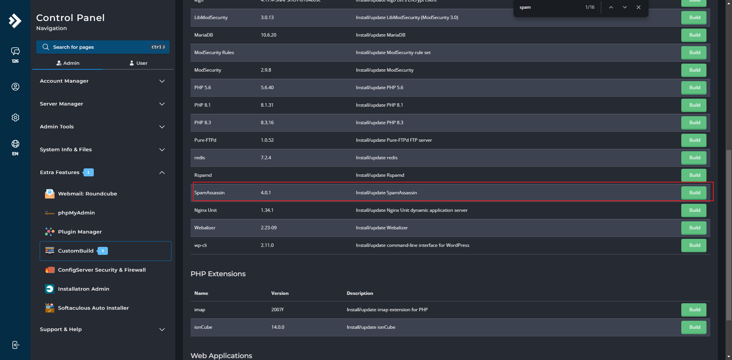The width and height of the screenshot is (732, 360).
Task: Open the user profile icon in sidebar
Action: (x=15, y=87)
